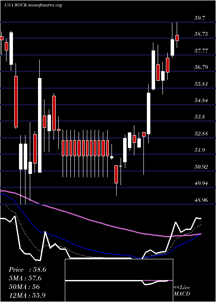Select the 54.84 price axis label
Image resolution: width=216 pixels, height=302 pixels.
click(201, 101)
